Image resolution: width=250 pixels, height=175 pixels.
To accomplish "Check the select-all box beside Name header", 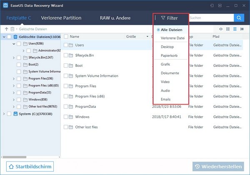I will [66, 36].
